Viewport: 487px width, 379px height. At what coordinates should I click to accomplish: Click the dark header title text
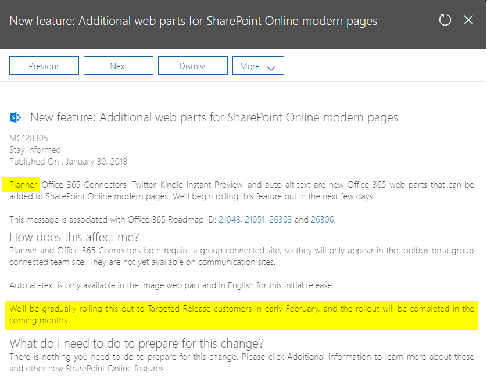193,21
